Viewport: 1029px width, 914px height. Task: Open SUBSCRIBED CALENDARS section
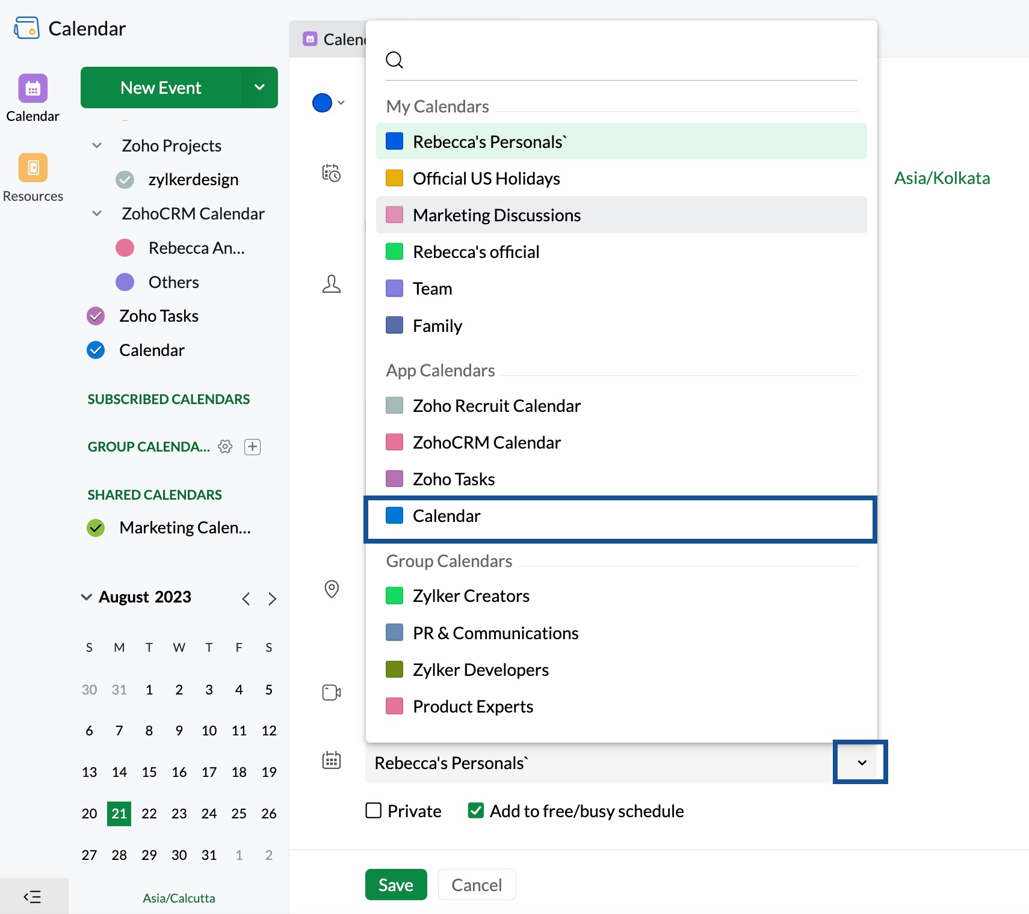(x=168, y=399)
